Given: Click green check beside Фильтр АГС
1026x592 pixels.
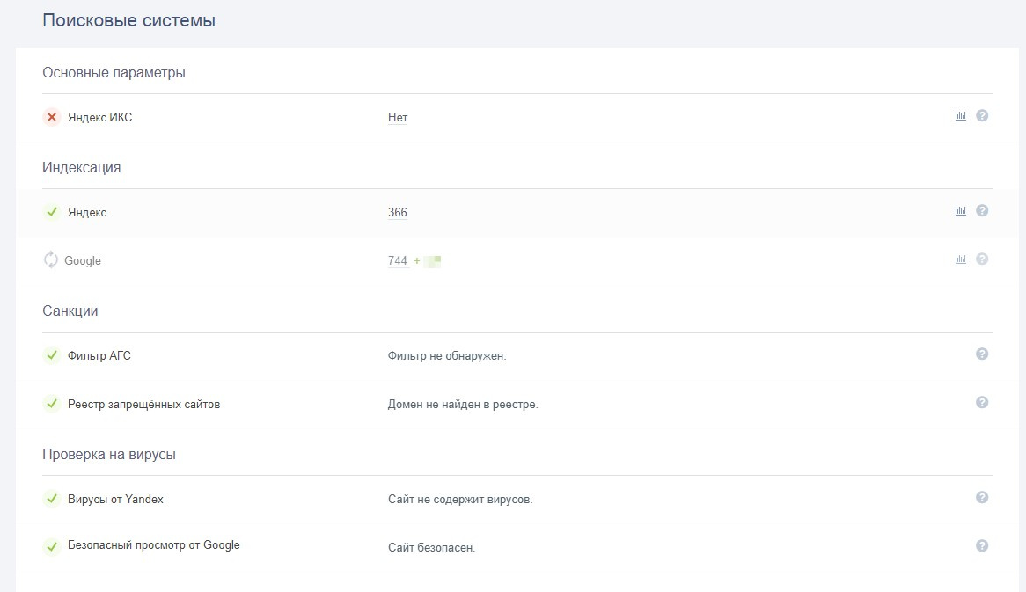Looking at the screenshot, I should [x=52, y=355].
